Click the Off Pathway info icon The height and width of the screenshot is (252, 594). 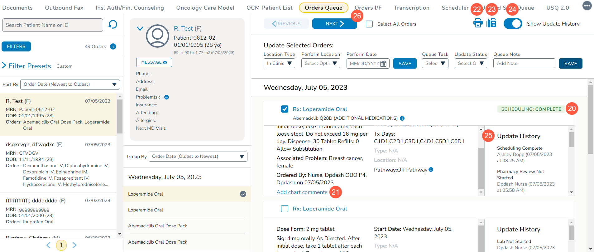point(431,170)
